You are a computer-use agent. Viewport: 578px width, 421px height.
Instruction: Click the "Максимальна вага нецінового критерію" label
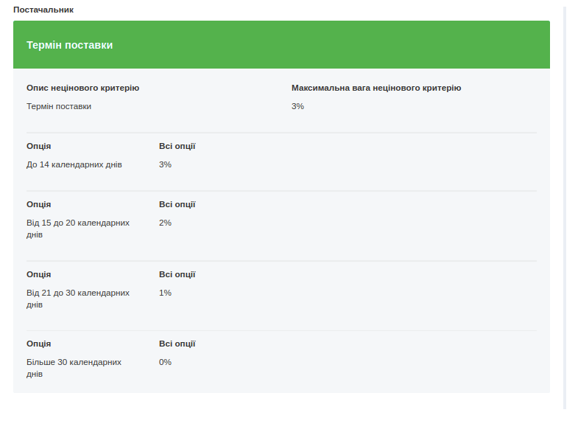pyautogui.click(x=376, y=88)
